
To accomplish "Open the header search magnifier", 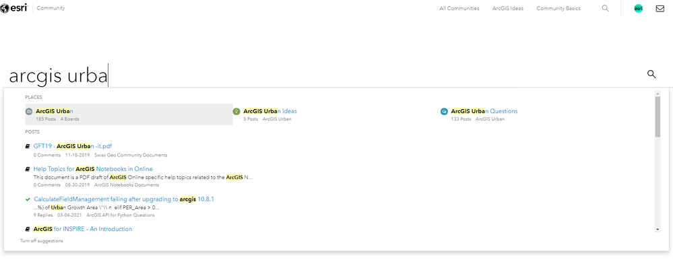I will 605,9.
